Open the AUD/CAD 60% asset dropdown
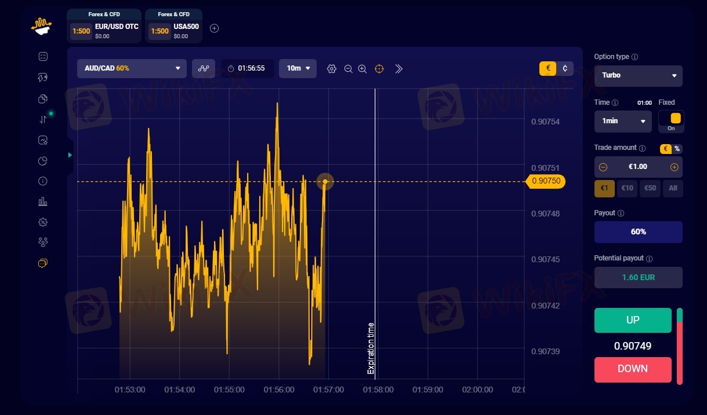Image resolution: width=707 pixels, height=415 pixels. tap(132, 68)
